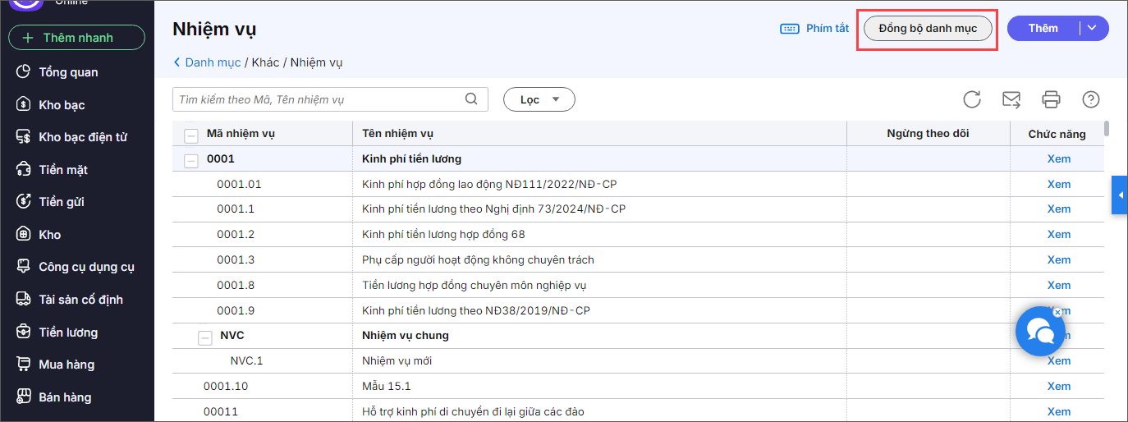The height and width of the screenshot is (422, 1128).
Task: Open the Lọc filter dropdown
Action: (x=539, y=99)
